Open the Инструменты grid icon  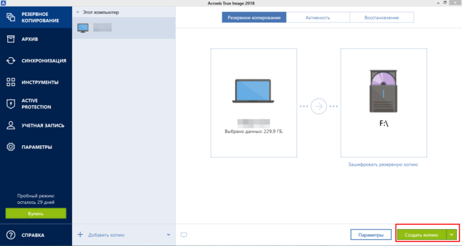tap(11, 82)
